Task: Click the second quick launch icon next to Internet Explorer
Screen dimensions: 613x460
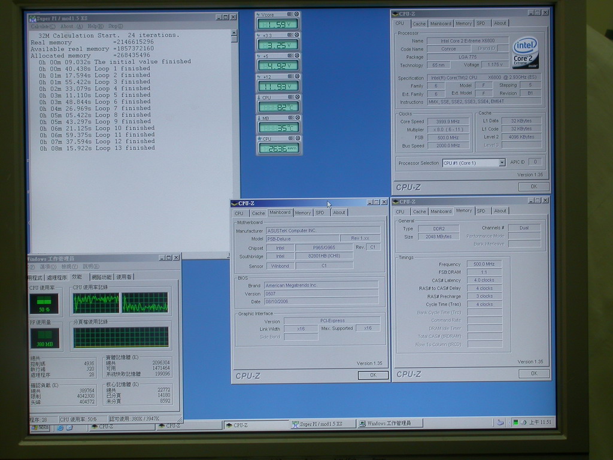Action: 69,428
